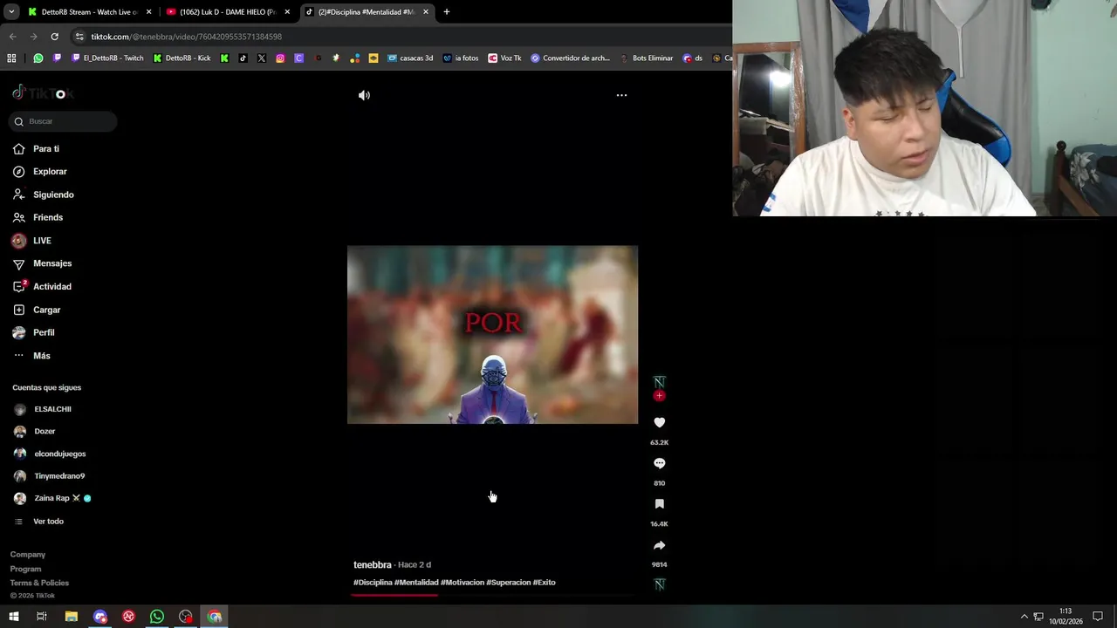The height and width of the screenshot is (628, 1117).
Task: Open the X bookmark icon
Action: tap(262, 58)
